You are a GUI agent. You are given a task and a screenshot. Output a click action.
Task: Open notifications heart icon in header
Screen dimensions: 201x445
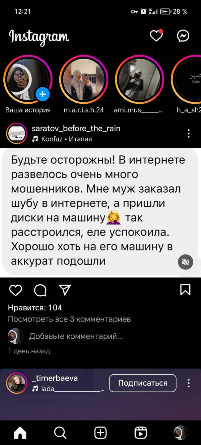[x=156, y=36]
